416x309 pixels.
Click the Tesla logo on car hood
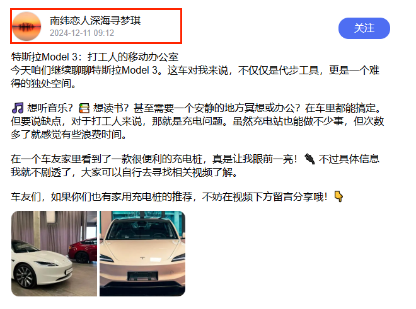[x=142, y=257]
